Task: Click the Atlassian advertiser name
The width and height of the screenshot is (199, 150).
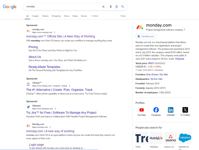Action: click(x=36, y=106)
